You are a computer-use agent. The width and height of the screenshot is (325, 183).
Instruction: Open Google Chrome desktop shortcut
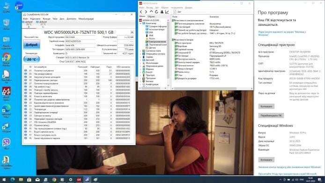coord(7,59)
